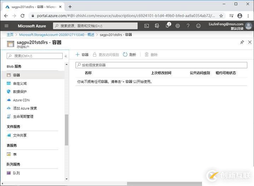This screenshot has width=254, height=186.
Task: Open Azure CDN menu item
Action: click(21, 100)
